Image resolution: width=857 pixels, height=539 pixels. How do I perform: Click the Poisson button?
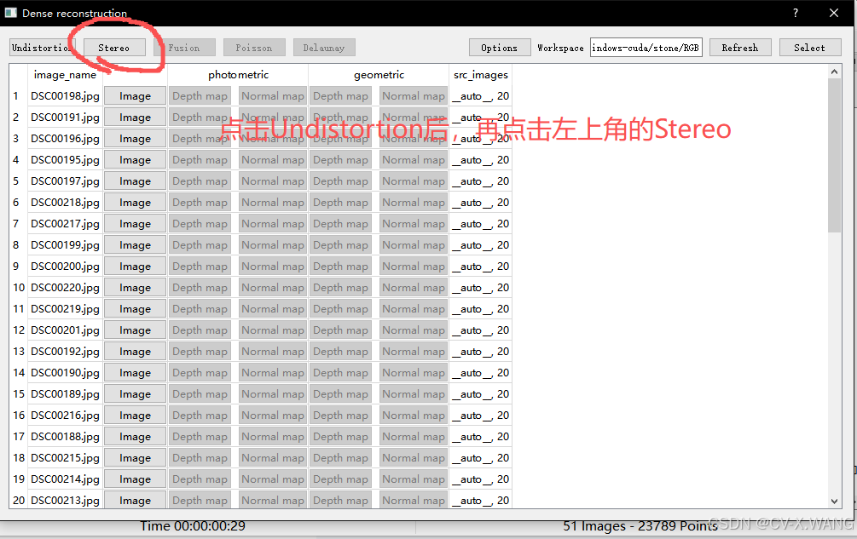253,47
